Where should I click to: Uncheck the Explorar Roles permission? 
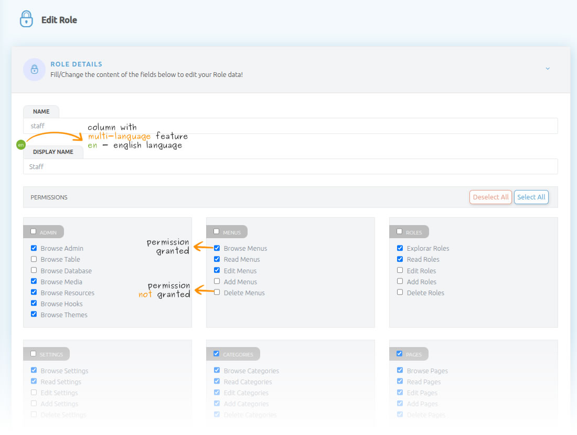tap(400, 248)
